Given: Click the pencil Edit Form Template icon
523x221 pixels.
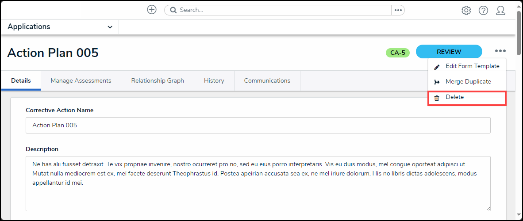Looking at the screenshot, I should point(437,67).
